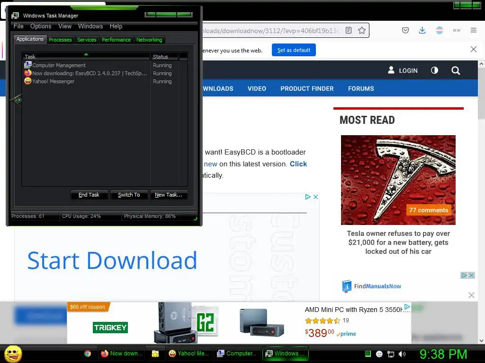Click the striped extension icon in Firefox toolbar
This screenshot has width=485, height=363.
[440, 30]
